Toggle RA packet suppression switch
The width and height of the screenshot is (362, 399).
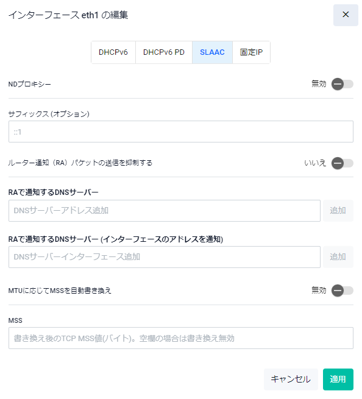coord(342,163)
